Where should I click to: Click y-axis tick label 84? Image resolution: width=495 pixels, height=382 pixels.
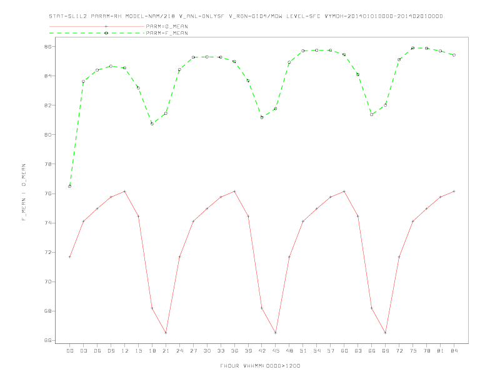[x=47, y=76]
